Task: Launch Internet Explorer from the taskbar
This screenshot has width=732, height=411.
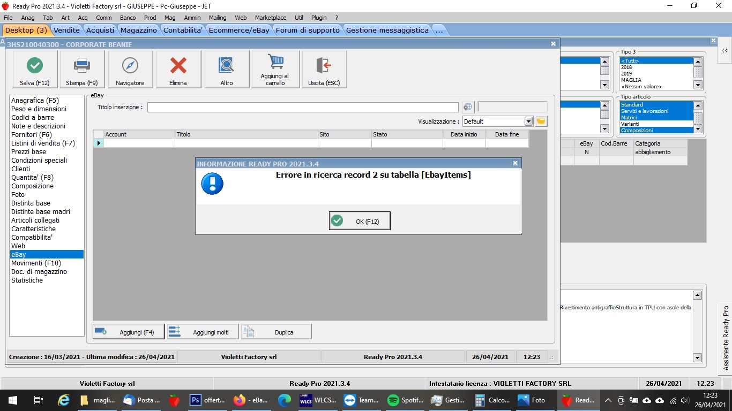Action: tap(64, 400)
